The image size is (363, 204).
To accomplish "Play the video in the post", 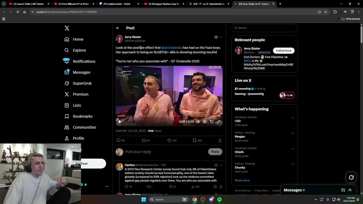I will (x=120, y=122).
